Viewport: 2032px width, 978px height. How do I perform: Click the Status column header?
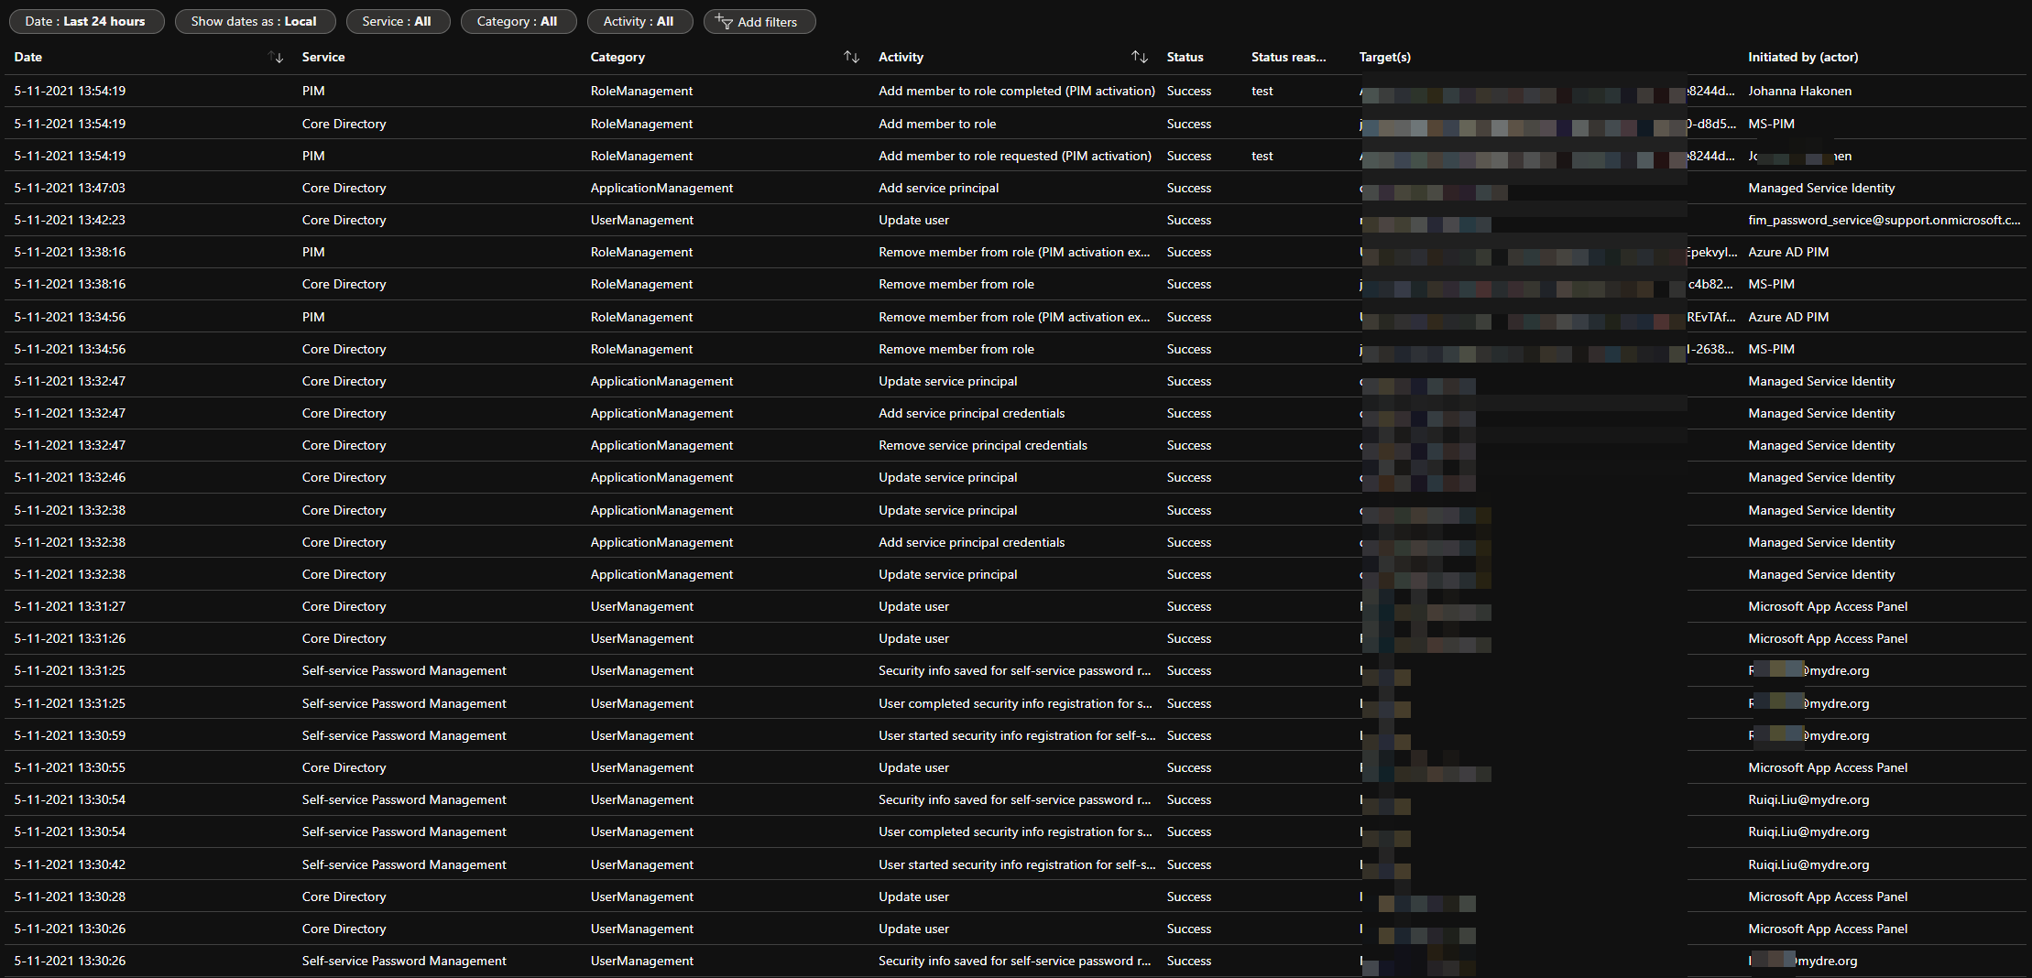click(x=1185, y=57)
